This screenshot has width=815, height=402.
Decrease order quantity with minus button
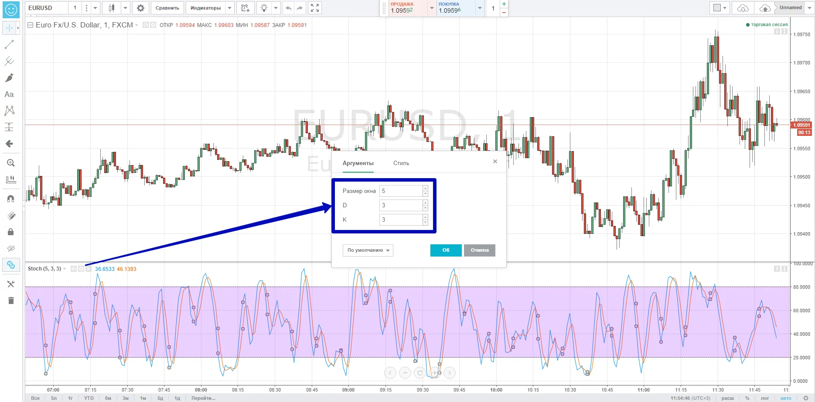pyautogui.click(x=504, y=13)
